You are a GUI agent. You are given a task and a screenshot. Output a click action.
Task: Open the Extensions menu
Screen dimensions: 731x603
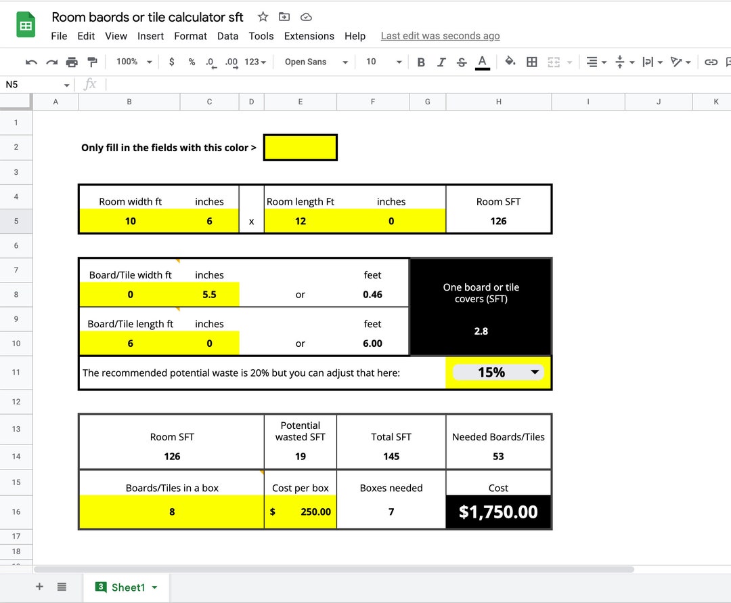[x=309, y=36]
